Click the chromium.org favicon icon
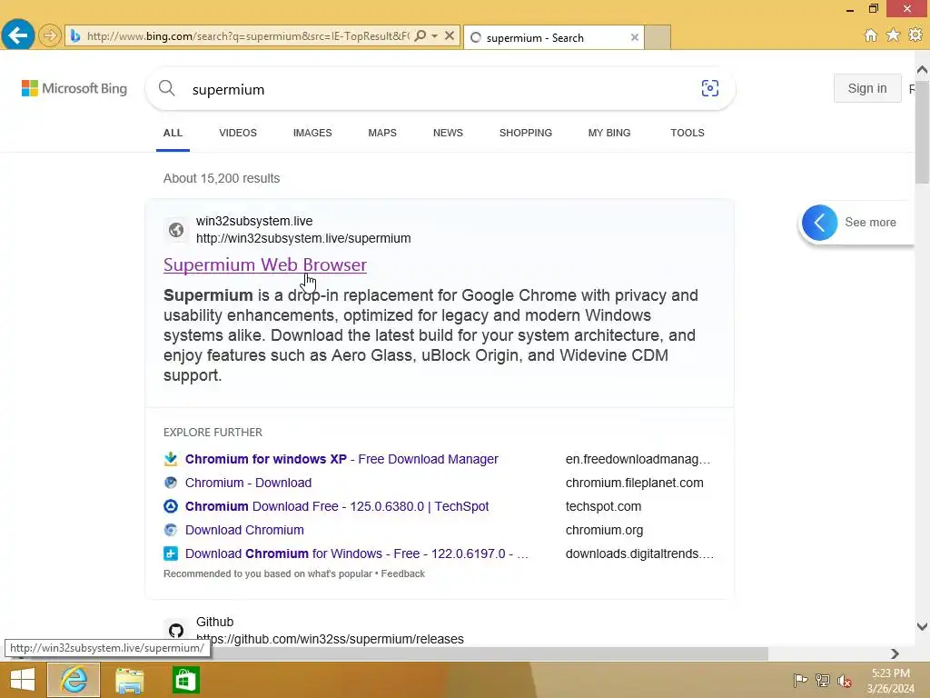Screen dimensions: 930x698 pyautogui.click(x=171, y=530)
